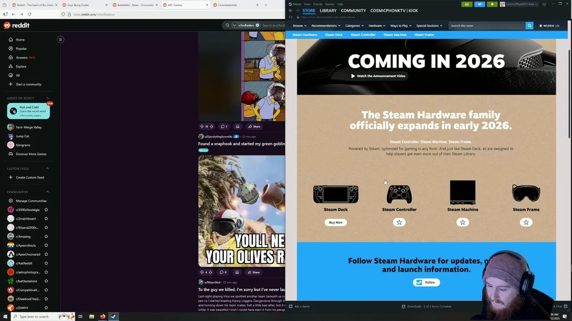The width and height of the screenshot is (572, 321).
Task: Open r/ApexUncovered community
Action: pos(28,254)
